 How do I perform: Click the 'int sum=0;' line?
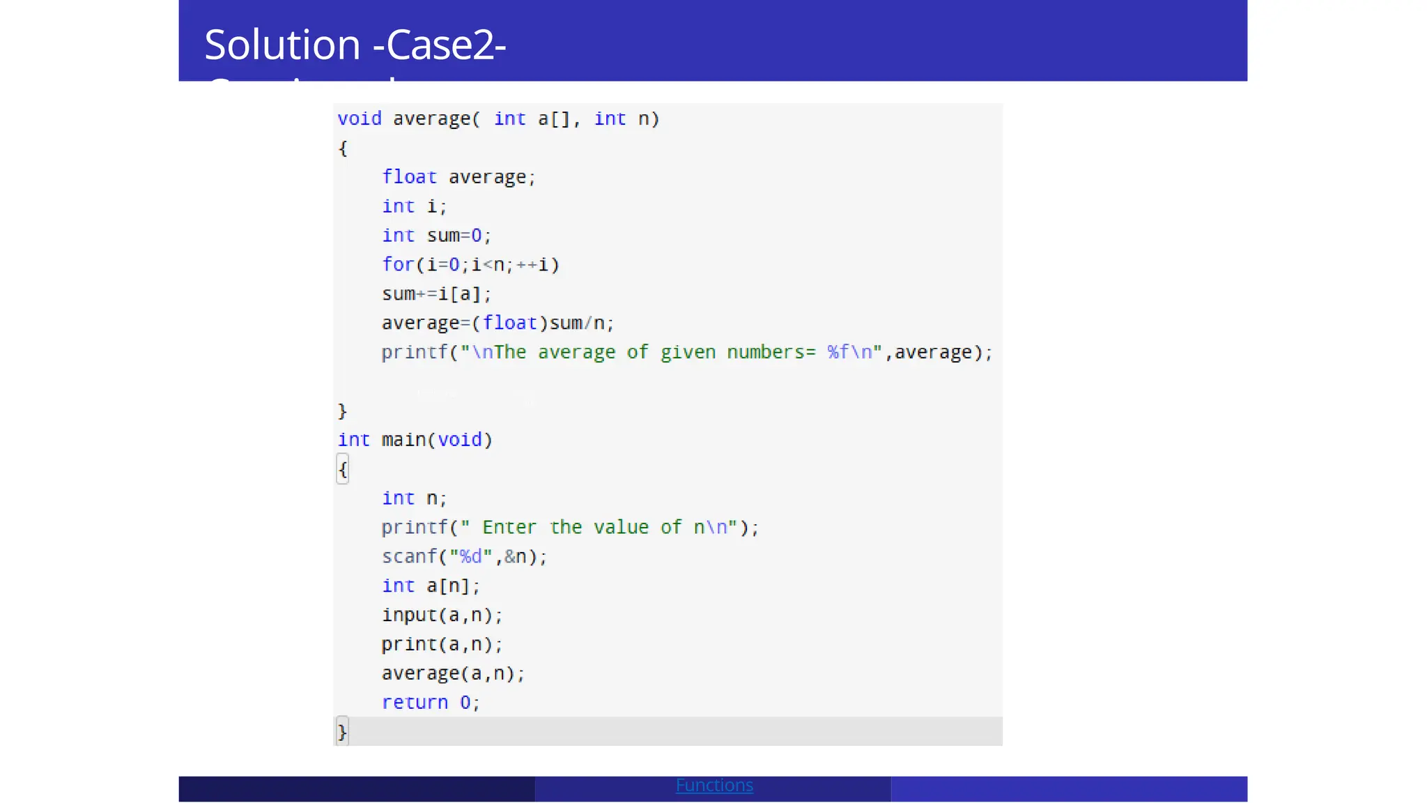coord(436,236)
